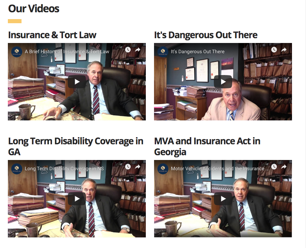Click Watch Later clock on Motor Vehicle Accidents video
Image resolution: width=306 pixels, height=248 pixels.
click(274, 167)
